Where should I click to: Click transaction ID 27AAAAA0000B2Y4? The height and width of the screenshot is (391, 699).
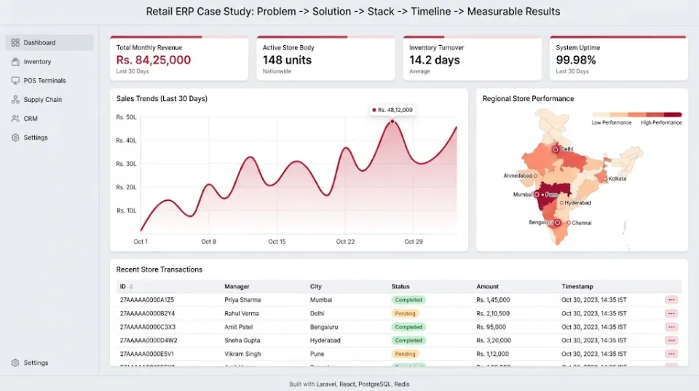coord(147,313)
